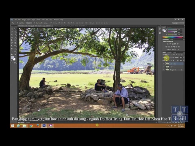Select the Layer 0 copy thumbnail

(167, 64)
